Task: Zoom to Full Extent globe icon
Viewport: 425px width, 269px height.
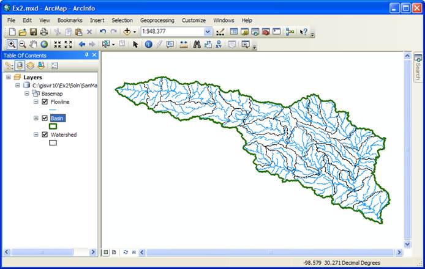Action: [x=44, y=44]
